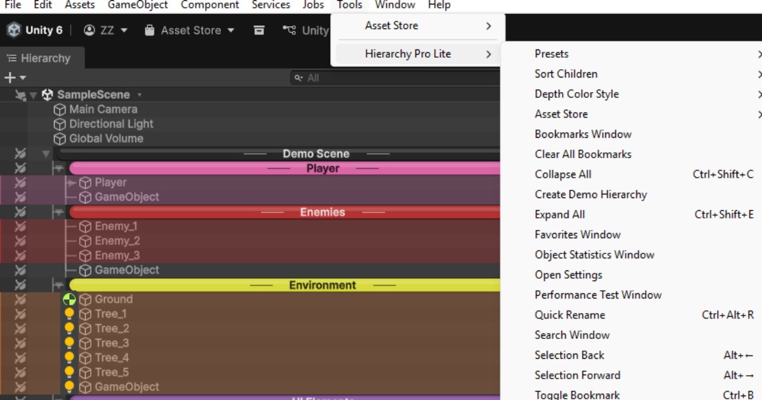Toggle visibility icon on pink Player header row
762x400 pixels.
coord(20,168)
